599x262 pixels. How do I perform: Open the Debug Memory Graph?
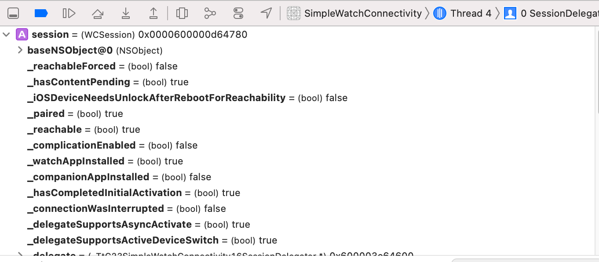tap(210, 14)
